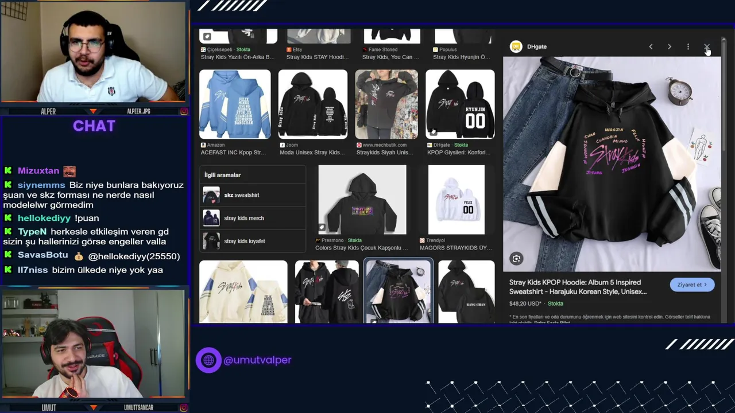This screenshot has width=735, height=413.
Task: Open the blue Amazon ACEFAST hoodie thumbnail
Action: click(235, 104)
